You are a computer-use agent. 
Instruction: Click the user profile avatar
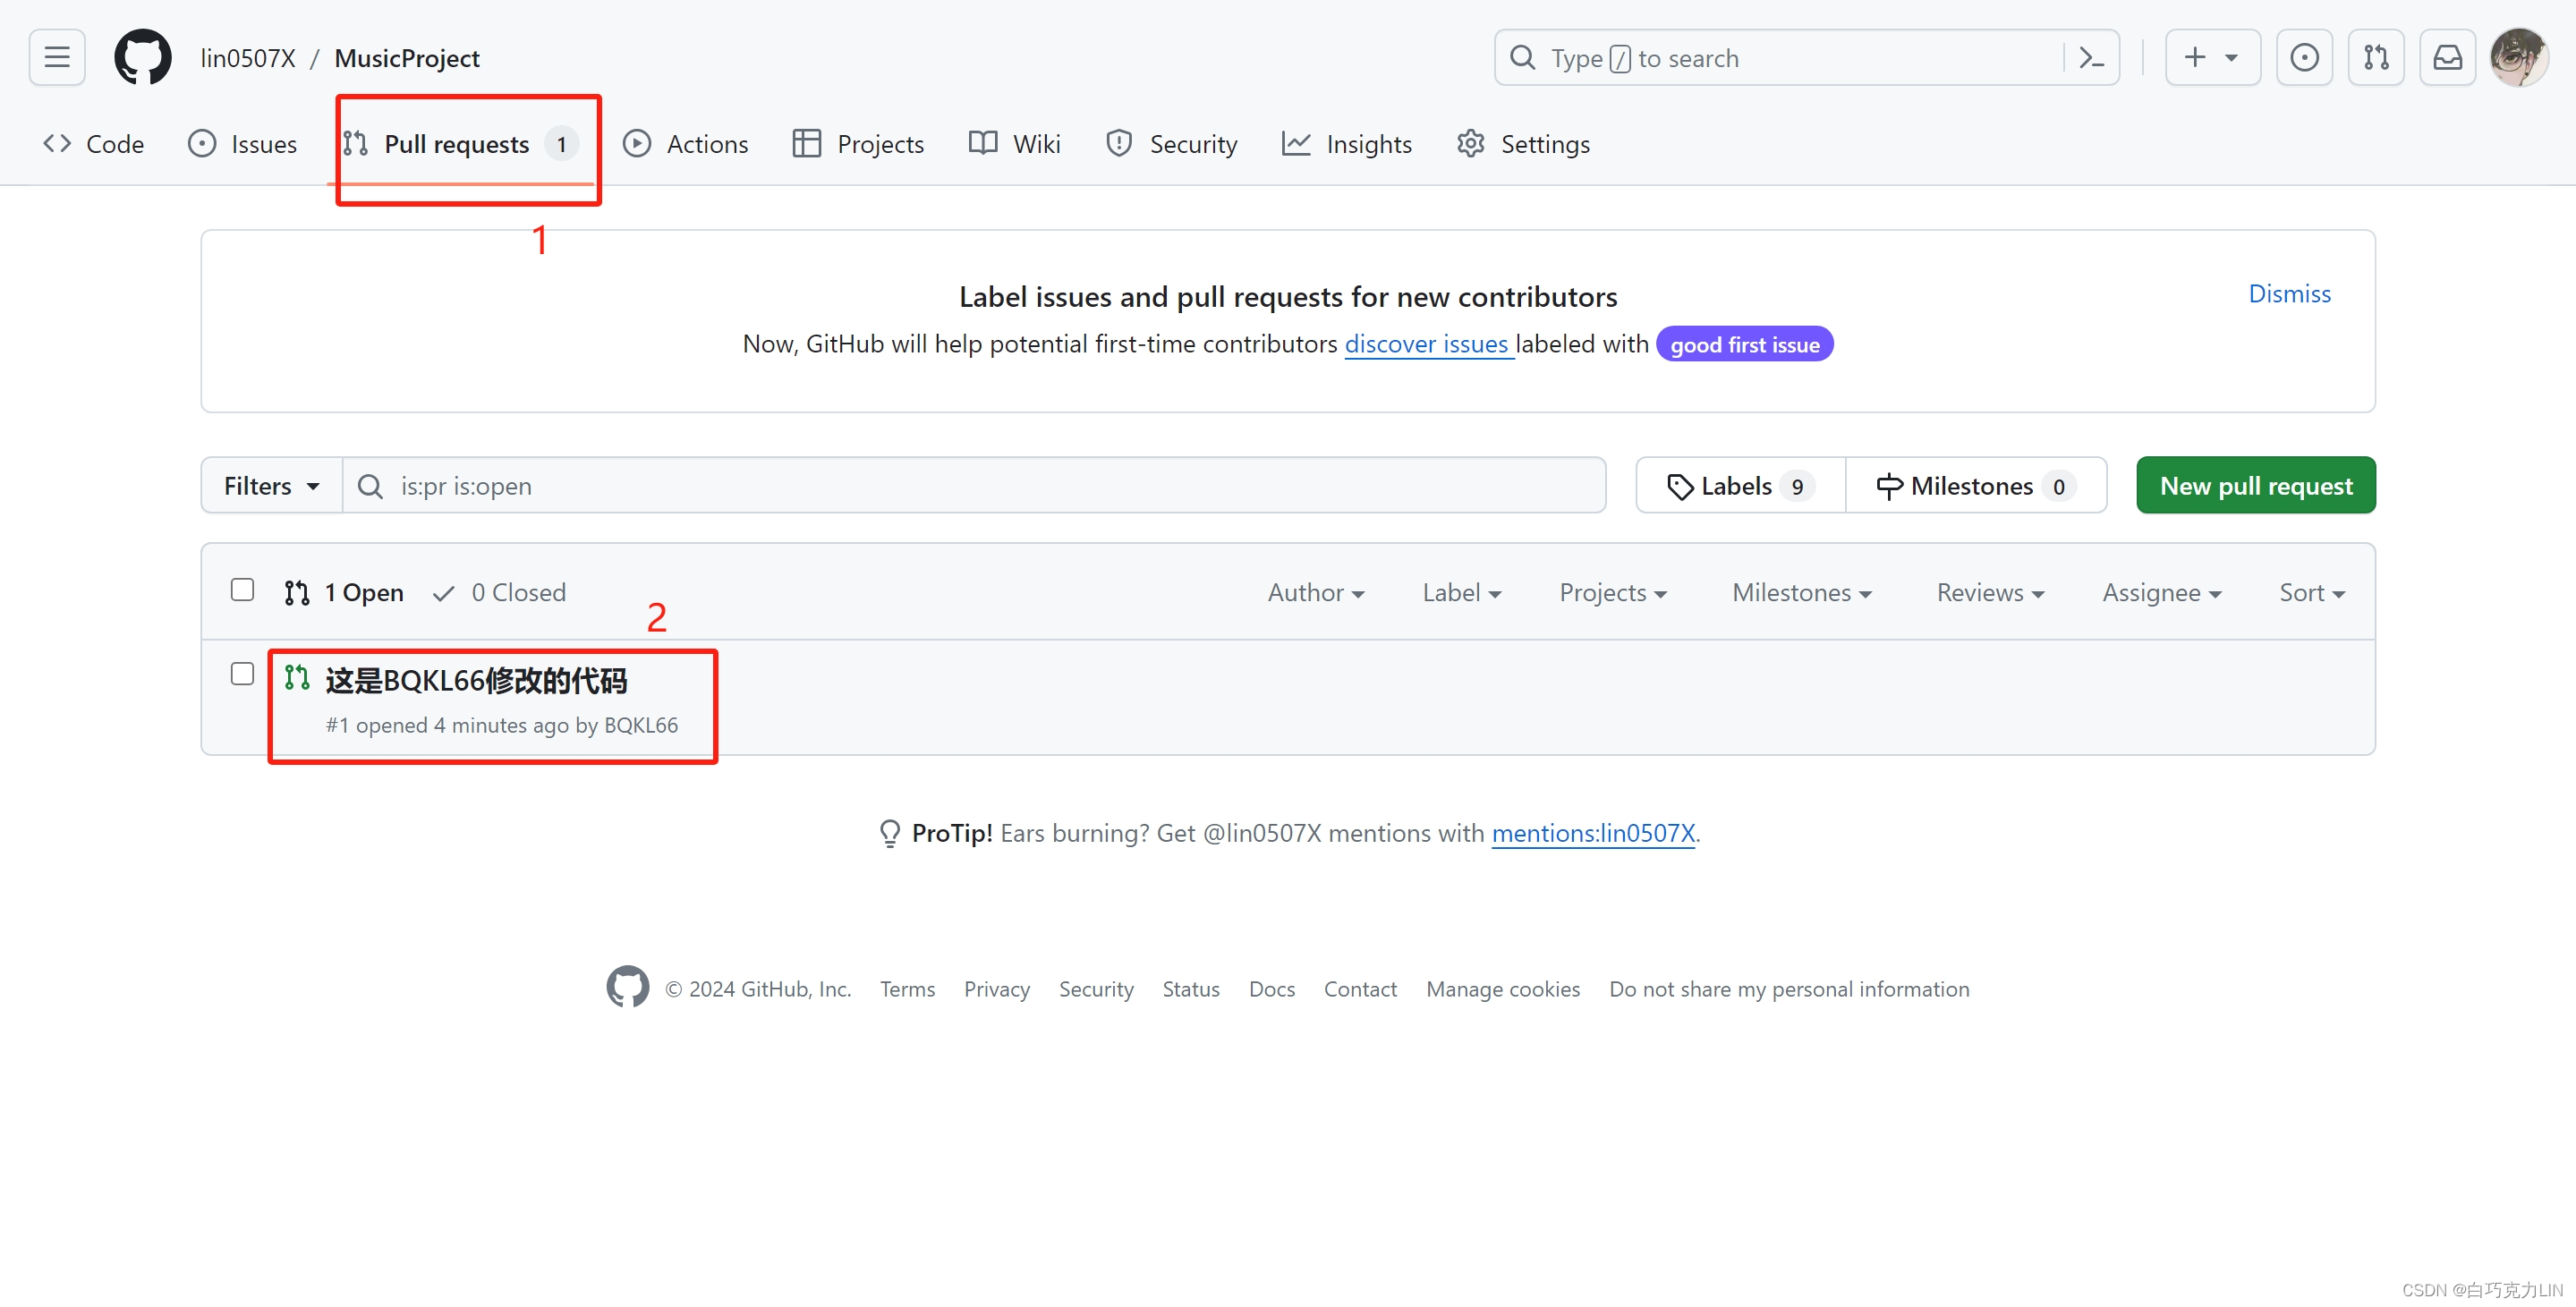(x=2519, y=58)
